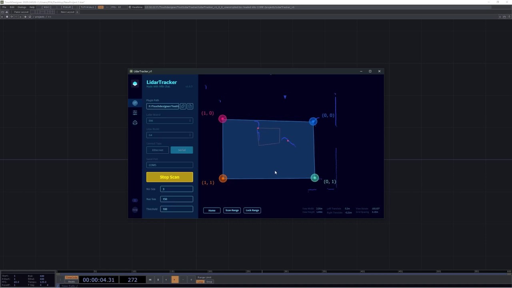Click the End value 600
Image resolution: width=512 pixels, height=288 pixels.
tap(42, 276)
